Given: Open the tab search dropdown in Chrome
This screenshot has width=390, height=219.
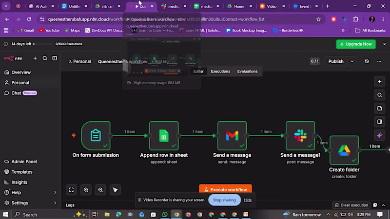Looking at the screenshot, I should pos(6,6).
